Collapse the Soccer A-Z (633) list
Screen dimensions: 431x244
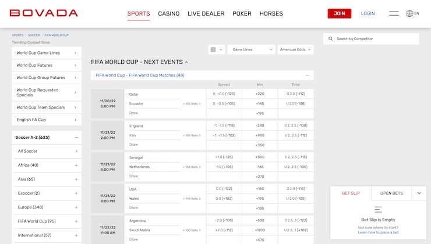[x=76, y=137]
